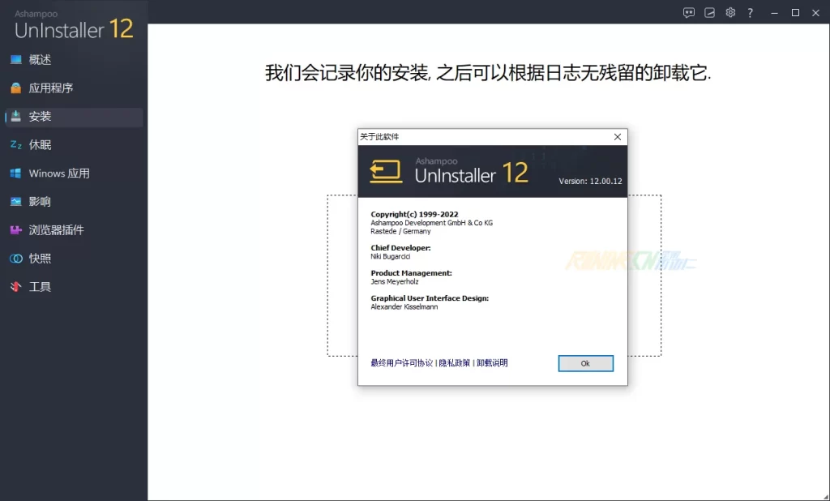Close the 关于此软件 dialog
The image size is (830, 501).
(x=618, y=137)
